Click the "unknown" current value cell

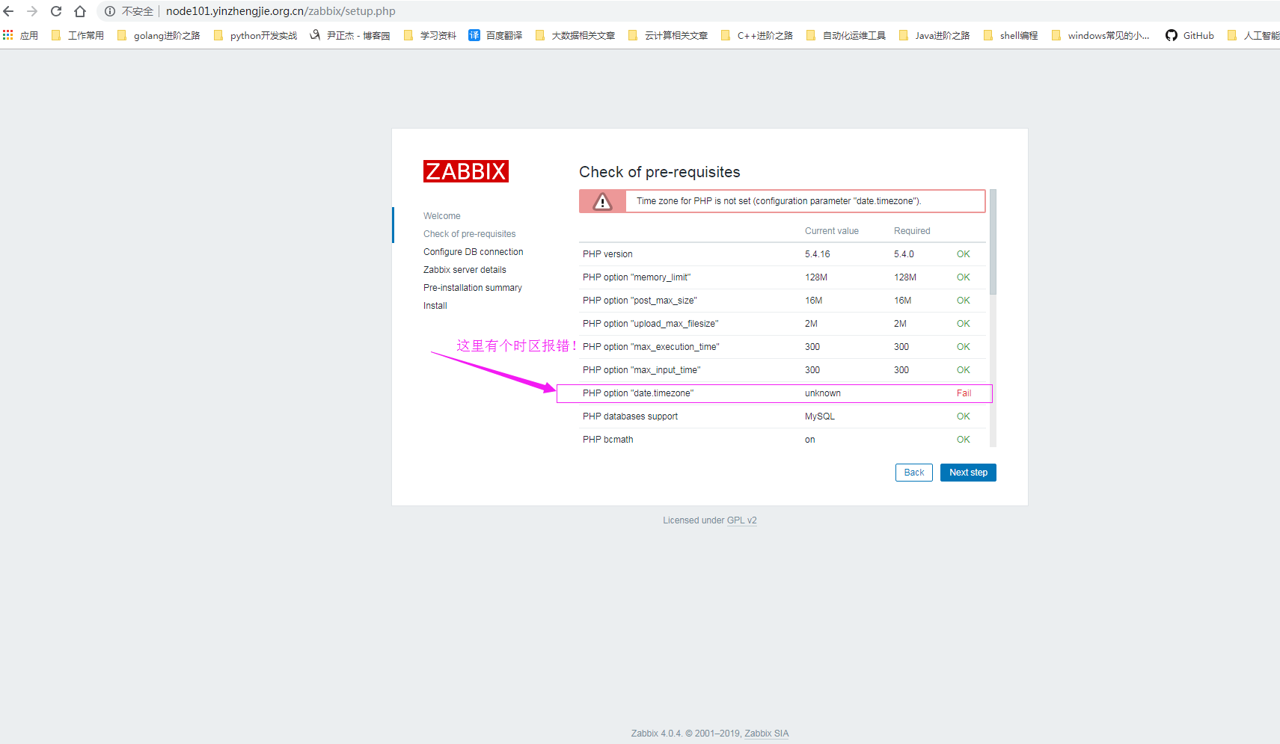[823, 393]
